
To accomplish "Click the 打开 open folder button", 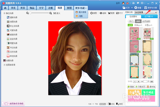I will [126, 8].
